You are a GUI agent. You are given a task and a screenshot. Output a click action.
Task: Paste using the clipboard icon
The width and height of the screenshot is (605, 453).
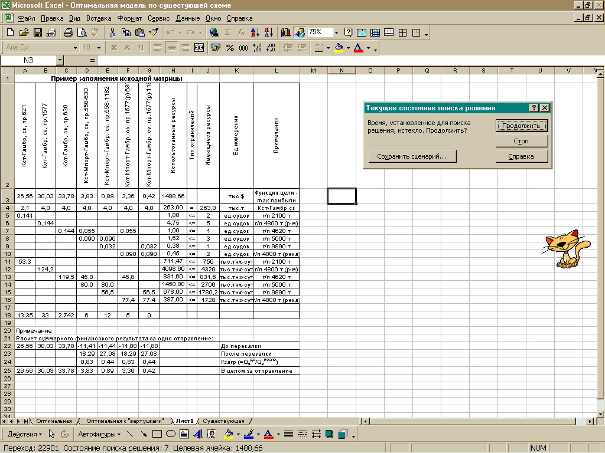(x=139, y=33)
